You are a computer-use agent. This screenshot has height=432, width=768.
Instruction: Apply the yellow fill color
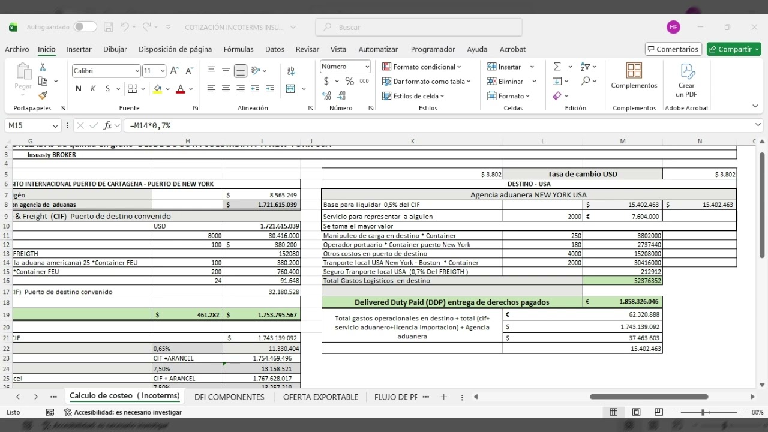pos(157,89)
